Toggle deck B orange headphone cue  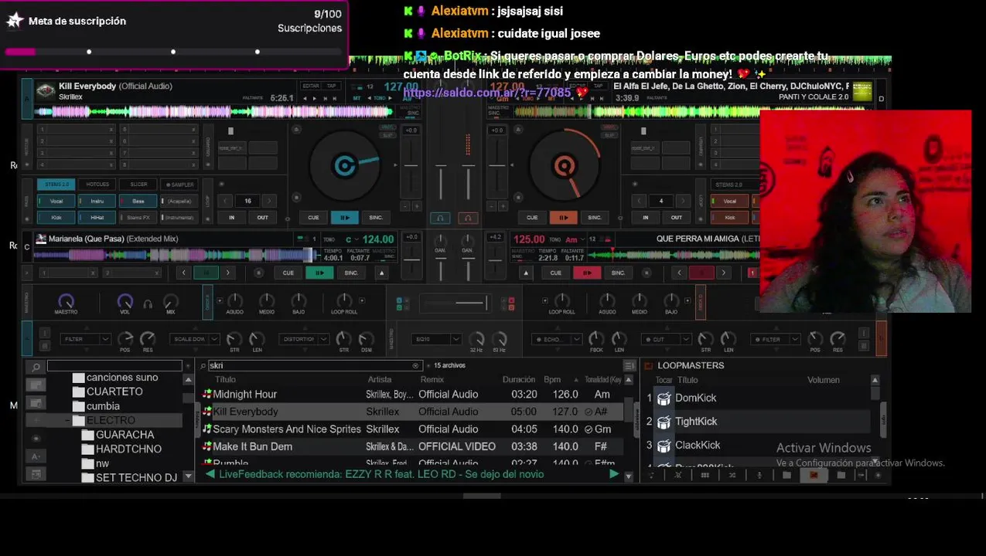pyautogui.click(x=467, y=219)
